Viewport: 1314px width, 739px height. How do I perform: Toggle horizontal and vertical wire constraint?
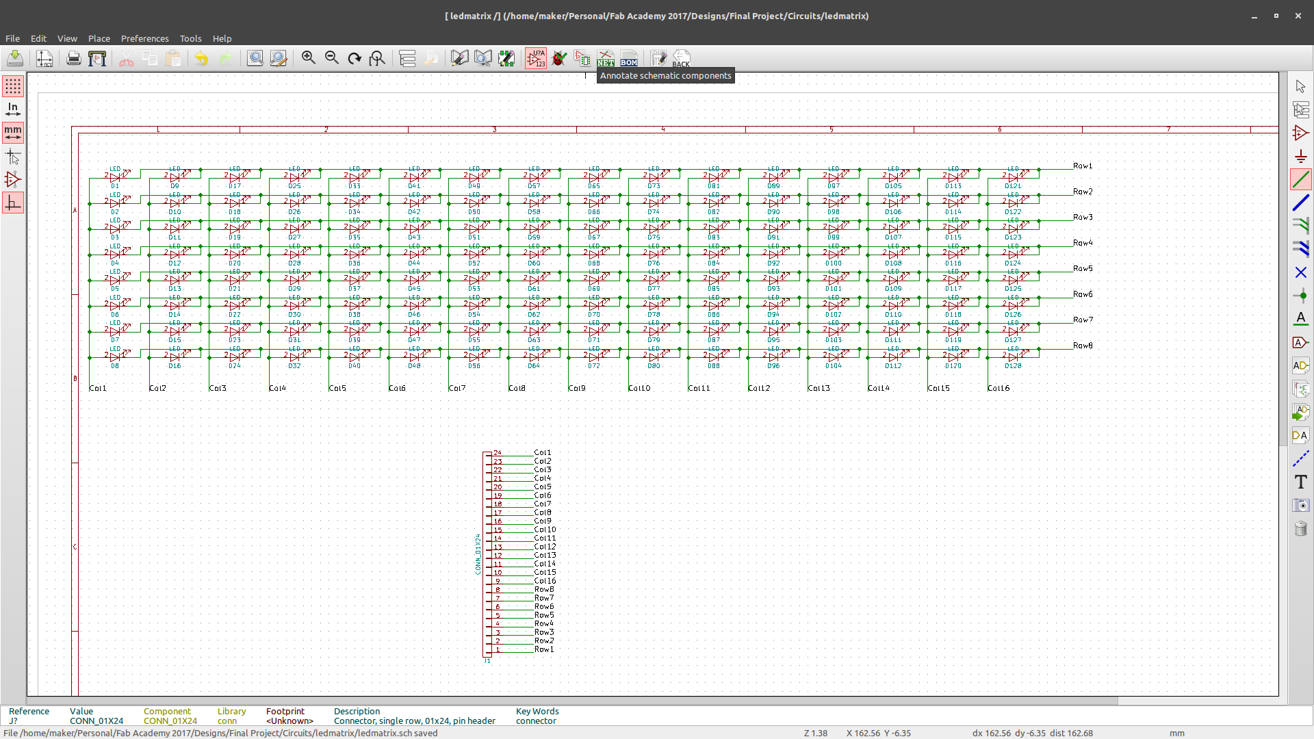[13, 203]
